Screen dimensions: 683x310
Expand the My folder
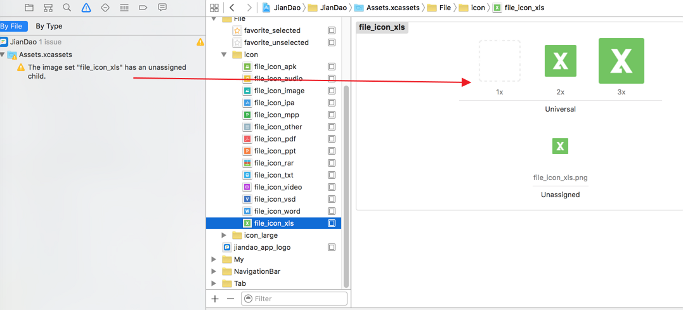[x=214, y=259]
